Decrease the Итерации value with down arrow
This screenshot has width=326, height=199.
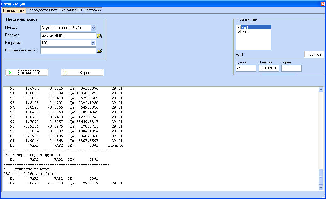[x=93, y=44]
